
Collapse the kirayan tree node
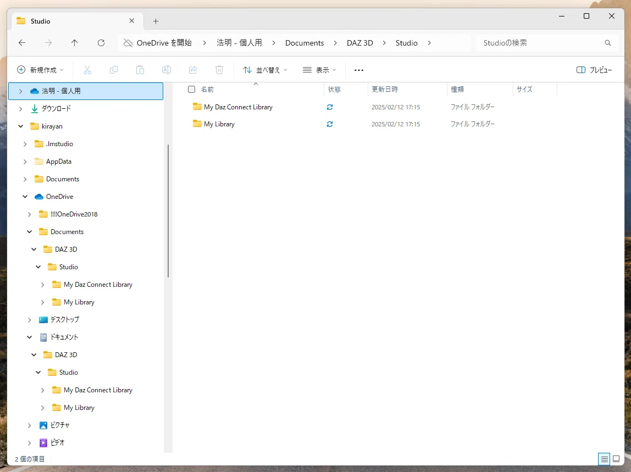point(20,126)
